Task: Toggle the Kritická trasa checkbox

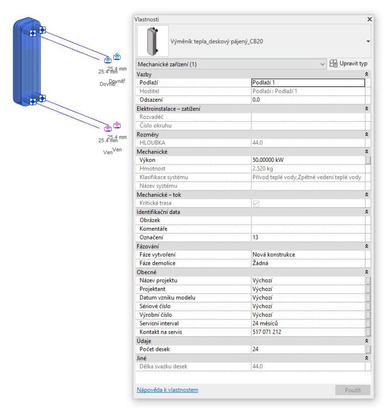Action: (256, 204)
